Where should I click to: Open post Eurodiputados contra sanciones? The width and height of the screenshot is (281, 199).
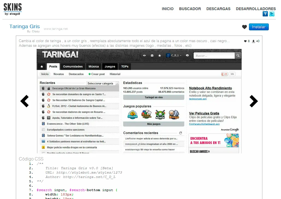point(66,130)
